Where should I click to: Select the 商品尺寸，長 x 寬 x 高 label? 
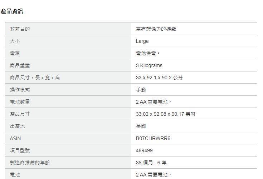[35, 78]
